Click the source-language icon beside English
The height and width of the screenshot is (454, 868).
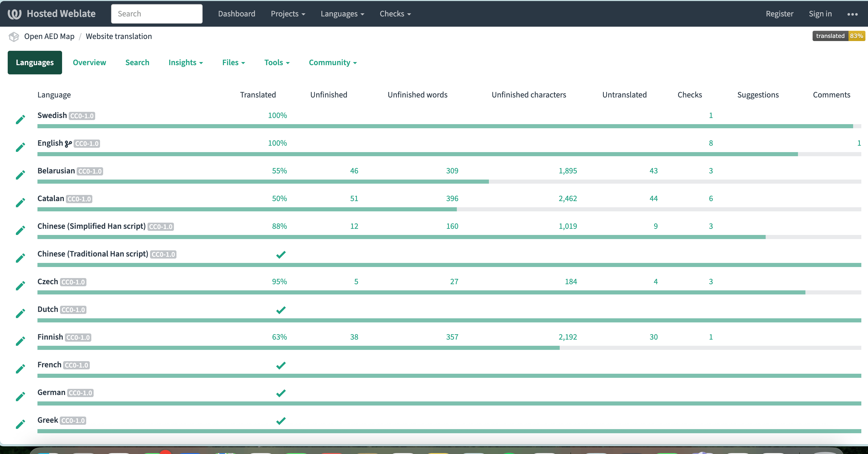click(68, 144)
